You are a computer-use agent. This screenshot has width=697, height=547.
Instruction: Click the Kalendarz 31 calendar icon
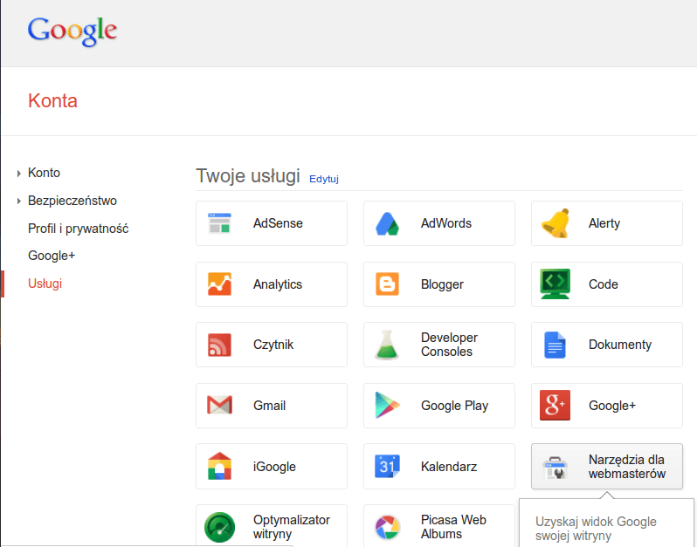(387, 466)
